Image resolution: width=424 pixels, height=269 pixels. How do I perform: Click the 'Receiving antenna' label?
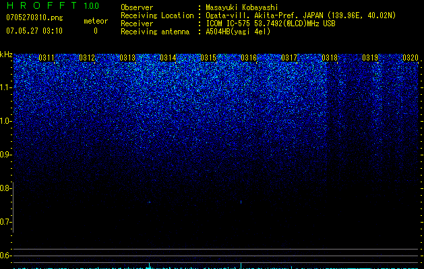click(155, 32)
